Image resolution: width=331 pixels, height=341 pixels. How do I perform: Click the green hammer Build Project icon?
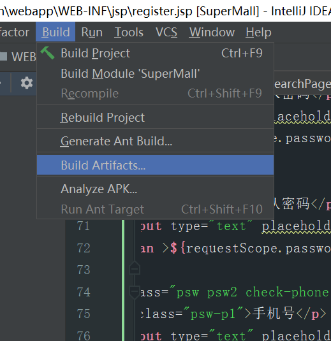pos(47,53)
